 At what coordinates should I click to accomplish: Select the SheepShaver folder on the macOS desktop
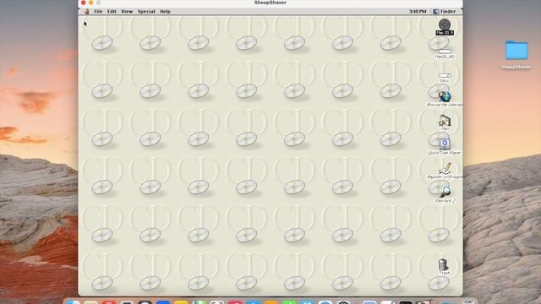[x=516, y=51]
